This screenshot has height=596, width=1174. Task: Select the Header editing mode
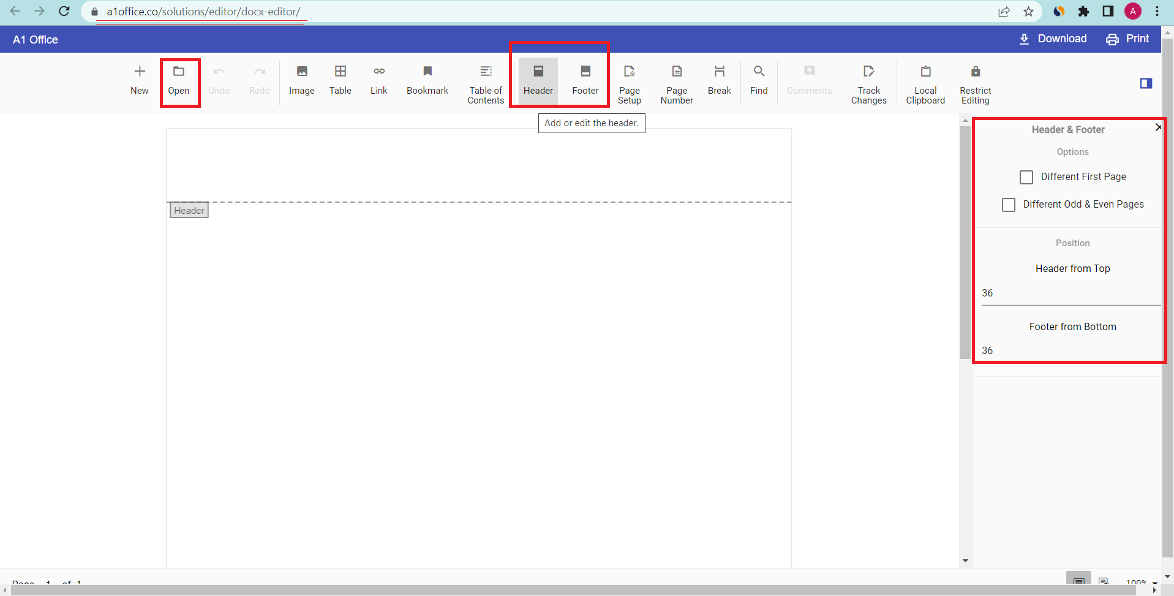pos(537,80)
